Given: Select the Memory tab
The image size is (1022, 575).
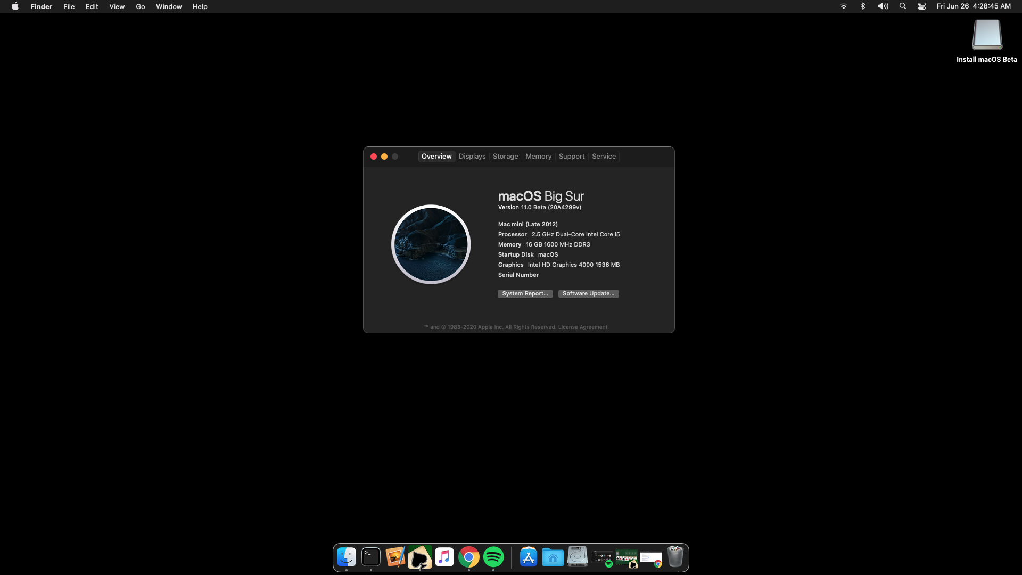Looking at the screenshot, I should (538, 157).
